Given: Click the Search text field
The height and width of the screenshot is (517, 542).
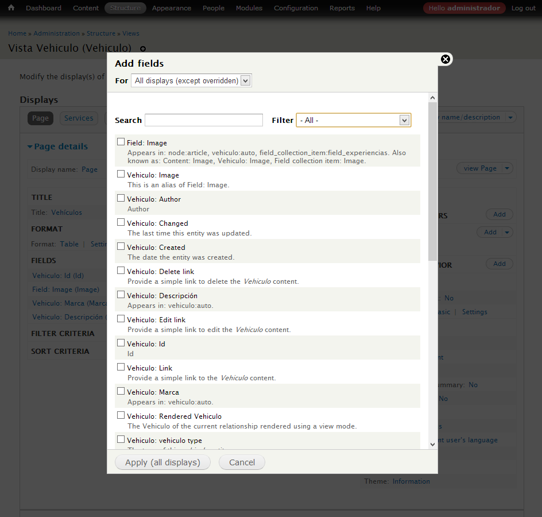Looking at the screenshot, I should tap(204, 120).
